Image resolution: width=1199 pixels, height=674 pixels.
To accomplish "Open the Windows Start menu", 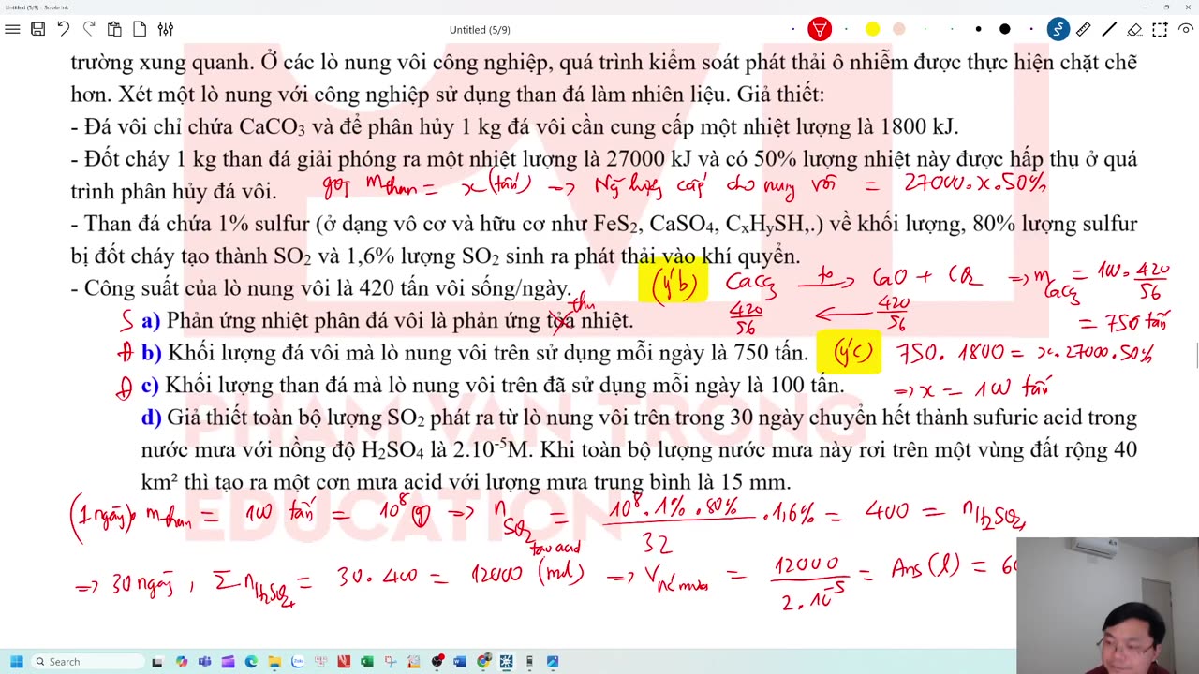I will 16,662.
